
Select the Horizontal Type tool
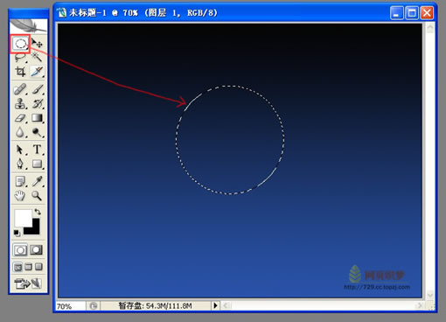[x=37, y=150]
